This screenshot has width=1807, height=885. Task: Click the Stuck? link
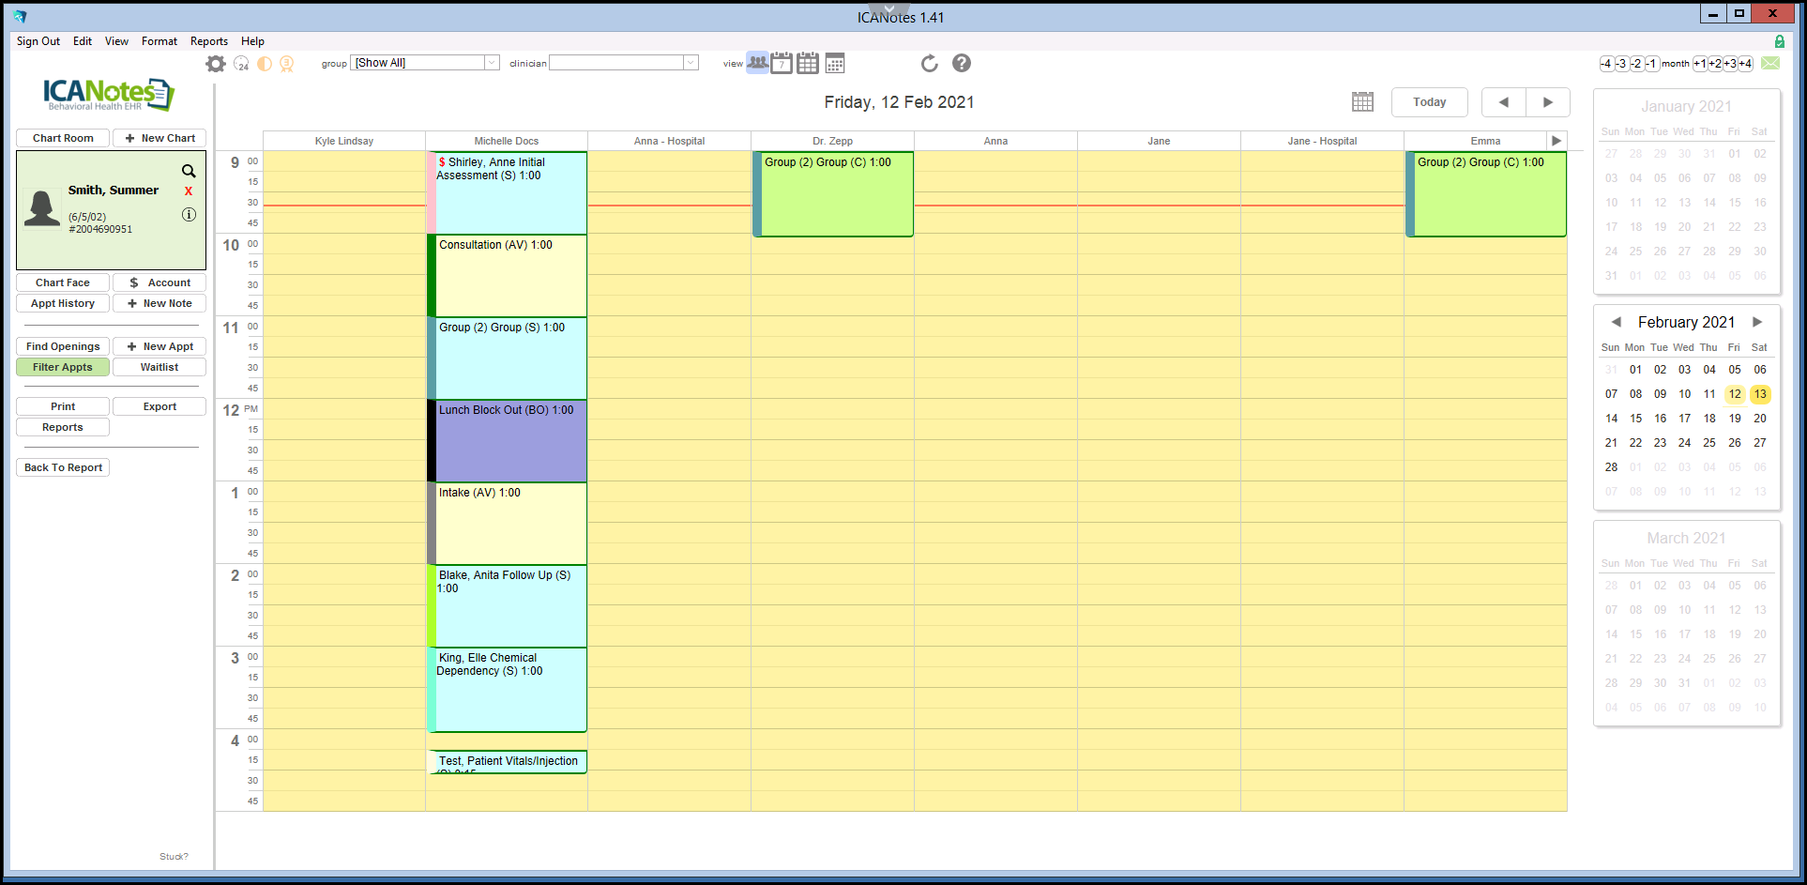tap(174, 856)
